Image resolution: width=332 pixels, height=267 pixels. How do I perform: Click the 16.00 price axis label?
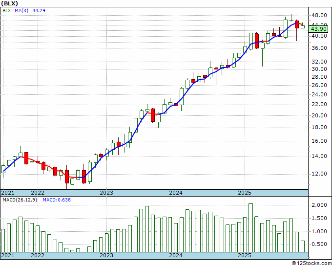[x=319, y=141]
